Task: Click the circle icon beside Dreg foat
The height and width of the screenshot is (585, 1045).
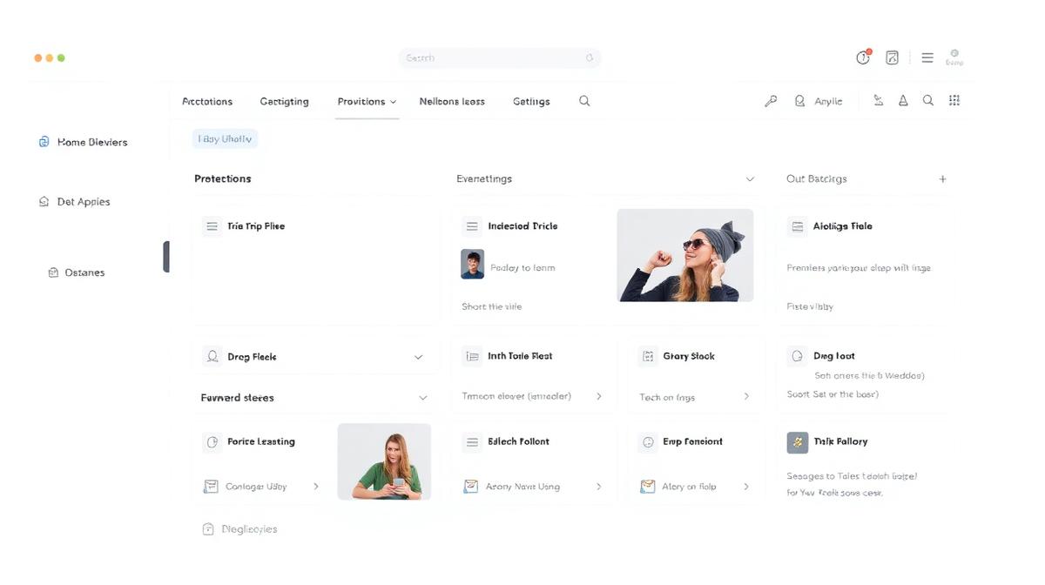Action: [x=797, y=356]
